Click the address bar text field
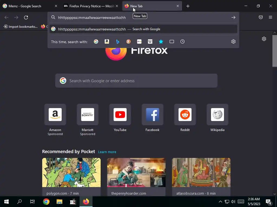 tap(143, 18)
